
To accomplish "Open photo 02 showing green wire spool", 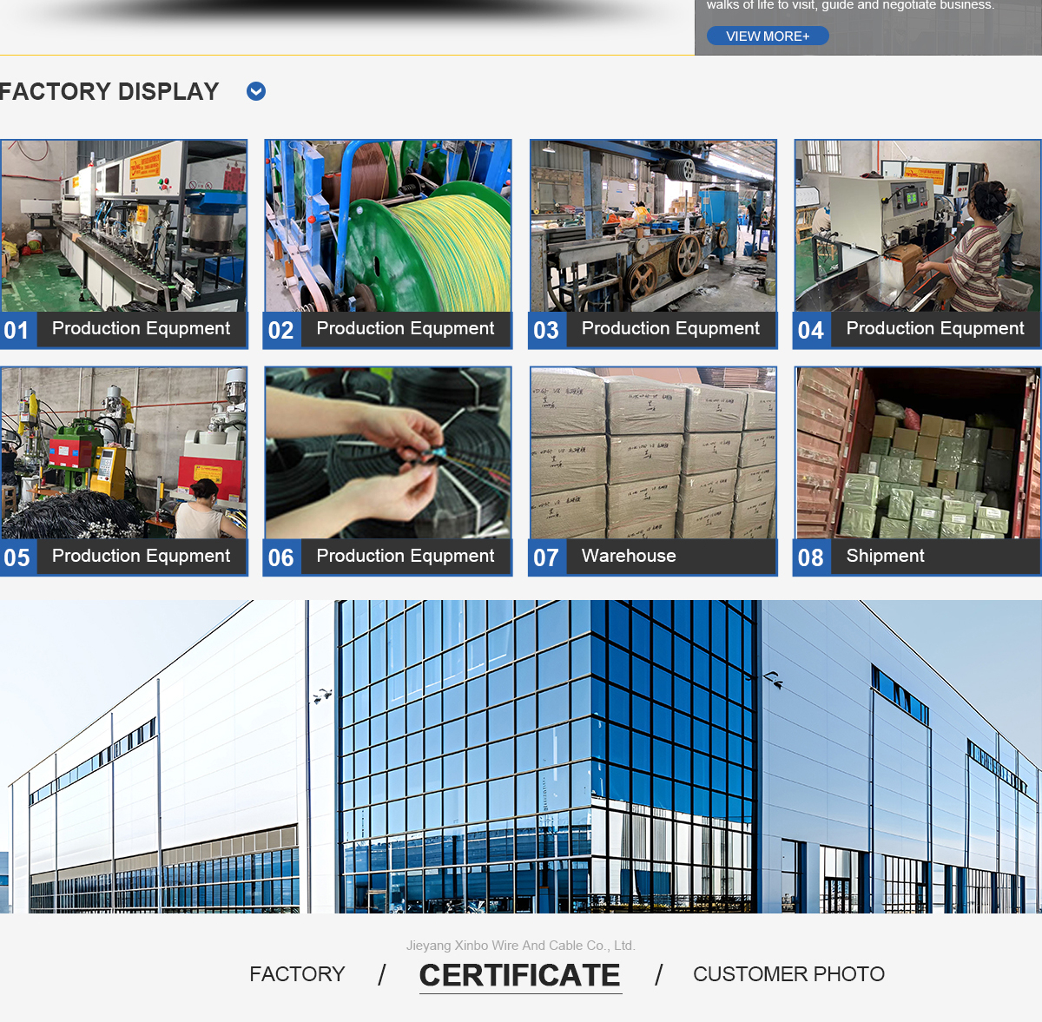I will point(388,226).
